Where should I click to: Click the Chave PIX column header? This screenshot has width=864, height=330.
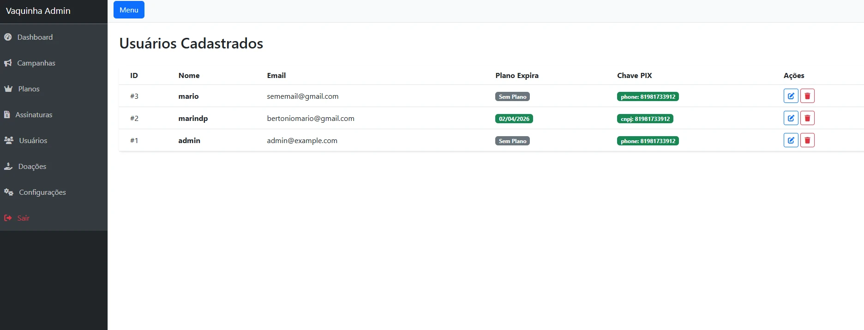point(635,75)
